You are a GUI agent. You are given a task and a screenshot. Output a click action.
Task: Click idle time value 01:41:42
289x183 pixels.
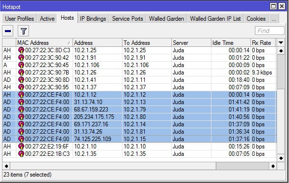pyautogui.click(x=239, y=102)
